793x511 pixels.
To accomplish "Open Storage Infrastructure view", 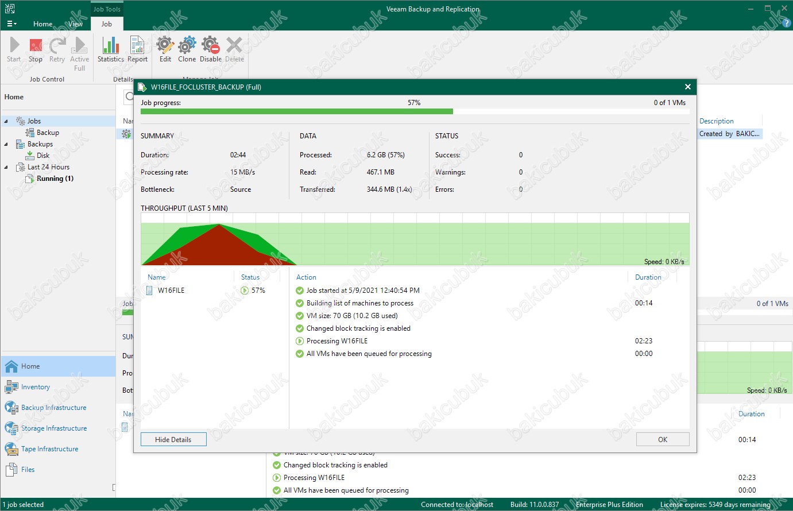I will click(x=59, y=428).
